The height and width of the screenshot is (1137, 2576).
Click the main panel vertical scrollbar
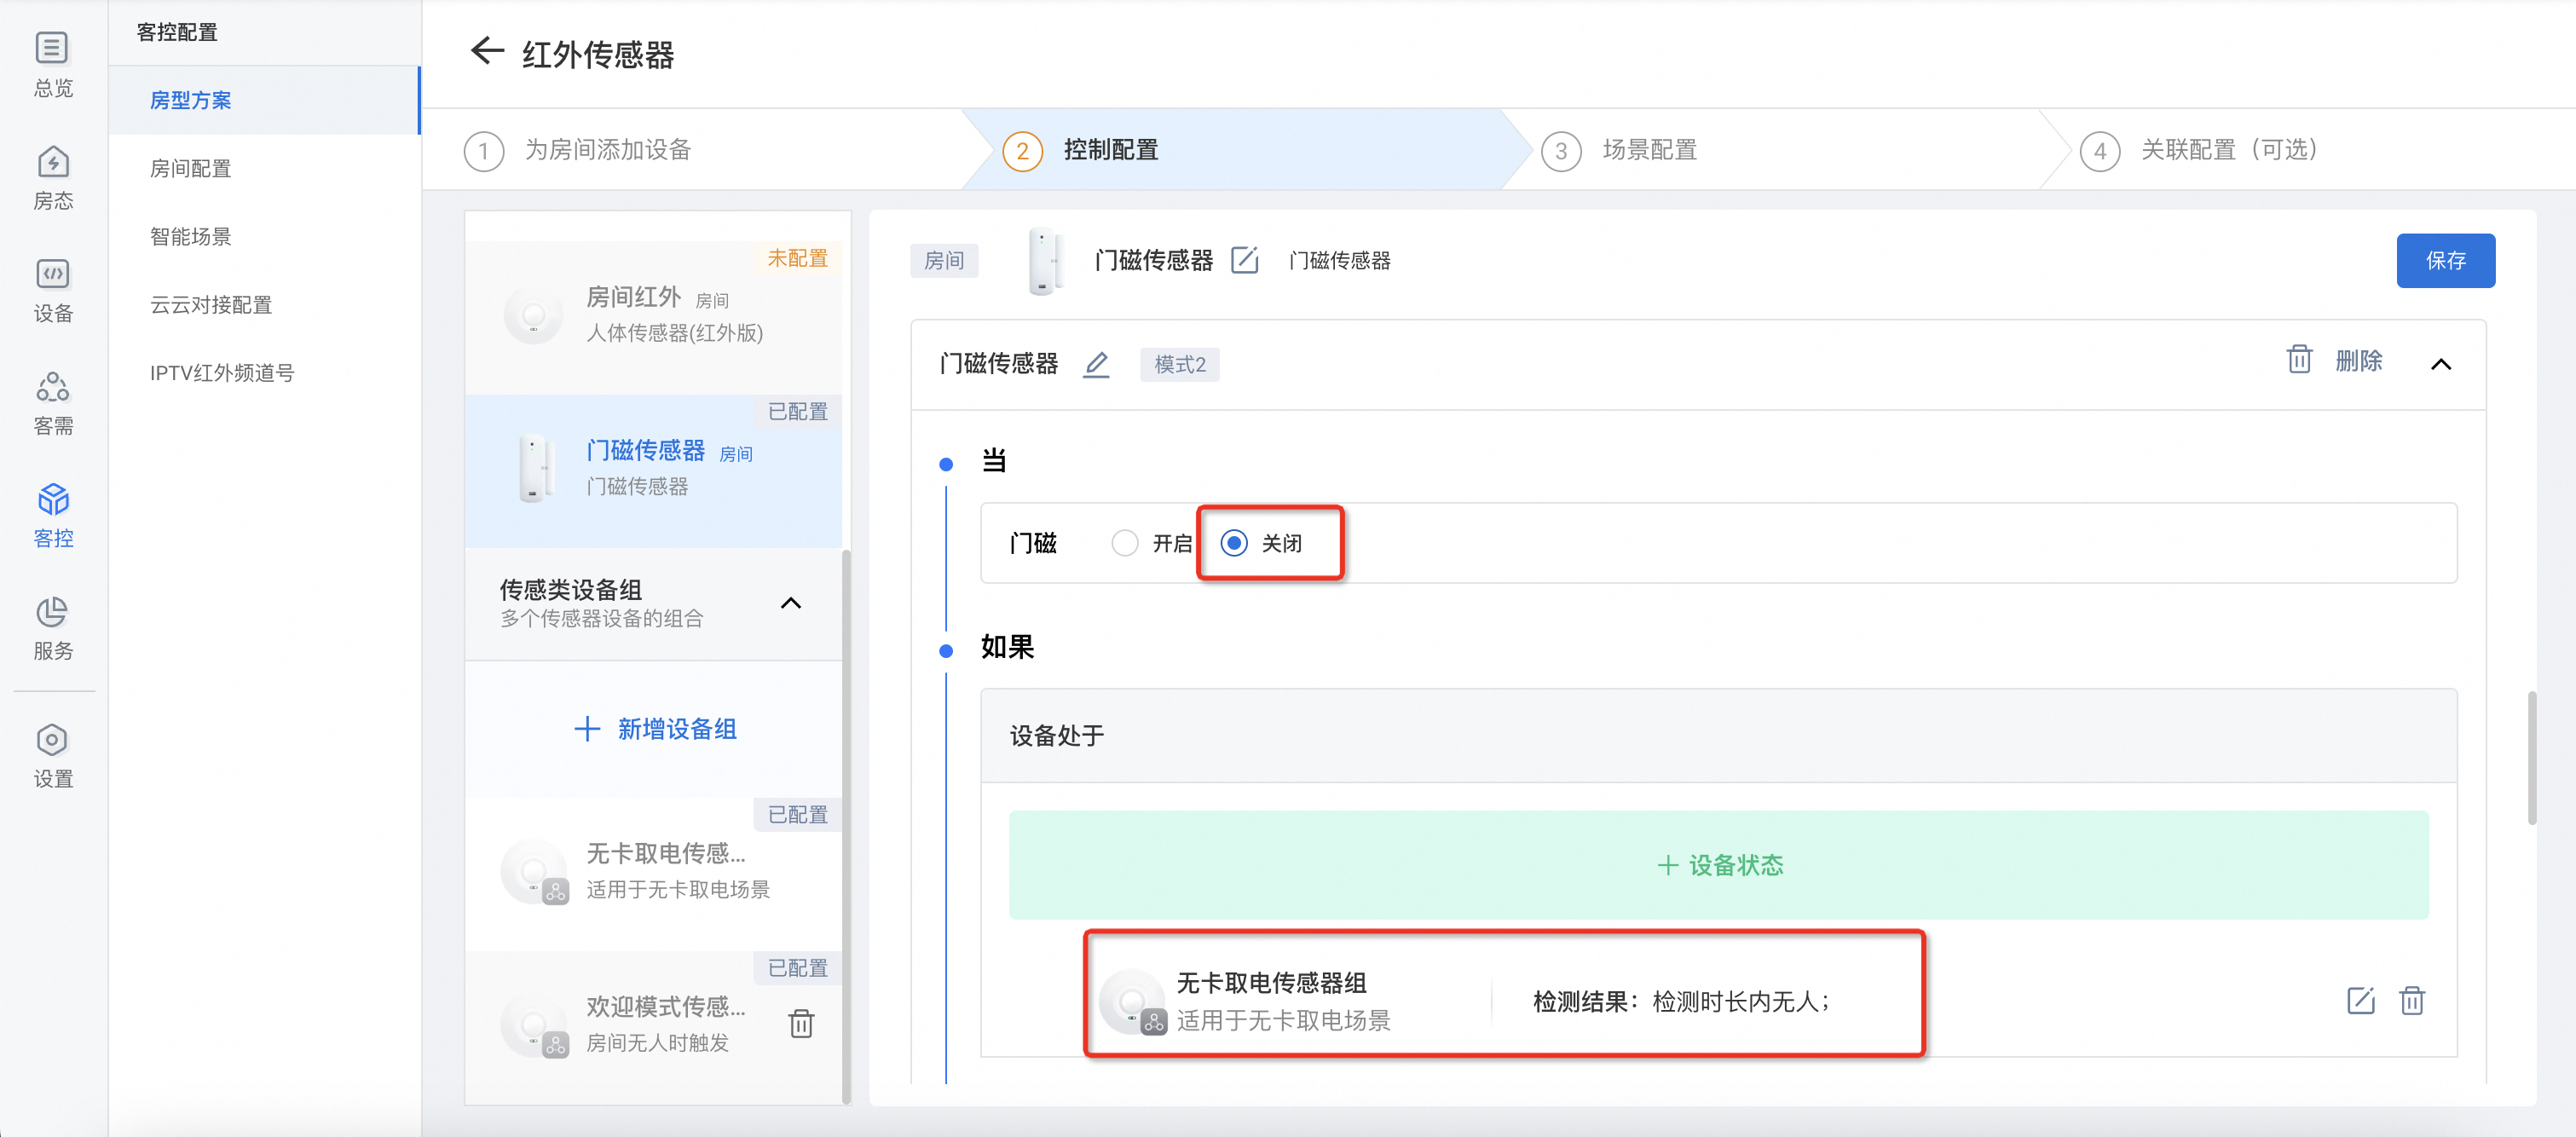click(2532, 757)
